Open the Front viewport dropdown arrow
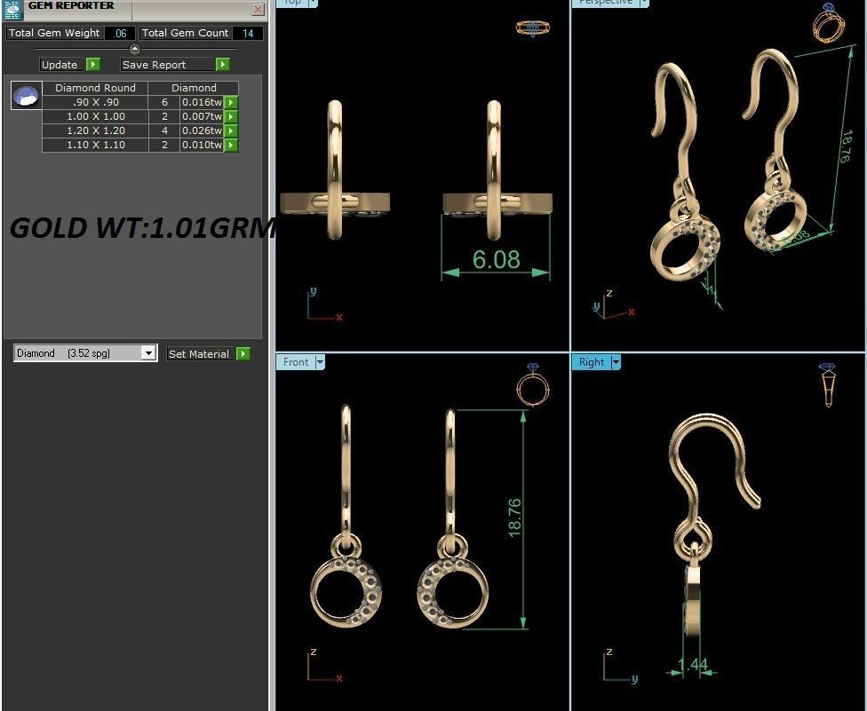This screenshot has width=867, height=711. click(320, 362)
